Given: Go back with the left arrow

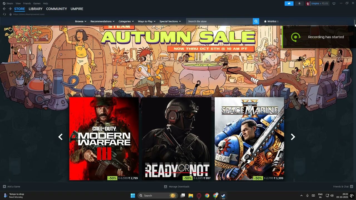Looking at the screenshot, I should 4,9.
